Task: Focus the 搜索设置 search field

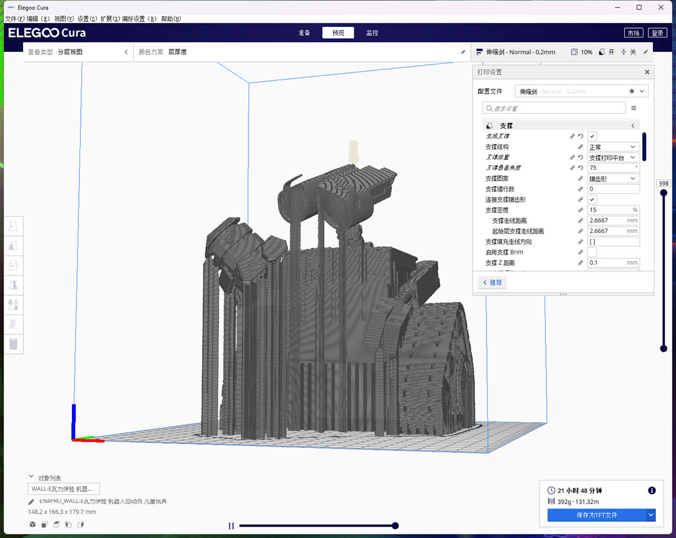Action: 554,108
